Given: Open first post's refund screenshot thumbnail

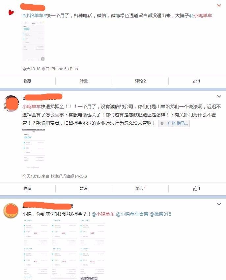Looking at the screenshot, I should tap(33, 41).
